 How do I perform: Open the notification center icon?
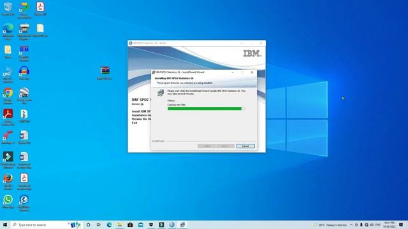[401, 225]
